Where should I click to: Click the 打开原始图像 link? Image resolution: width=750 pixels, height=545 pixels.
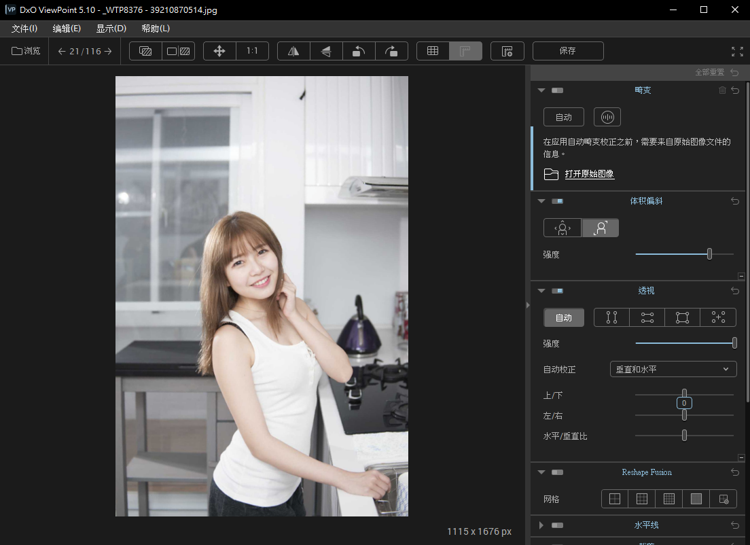(x=589, y=175)
